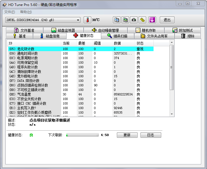This screenshot has height=169, width=207.
Task: Click the copy screenshot to clipboard icon
Action: pos(125,20)
